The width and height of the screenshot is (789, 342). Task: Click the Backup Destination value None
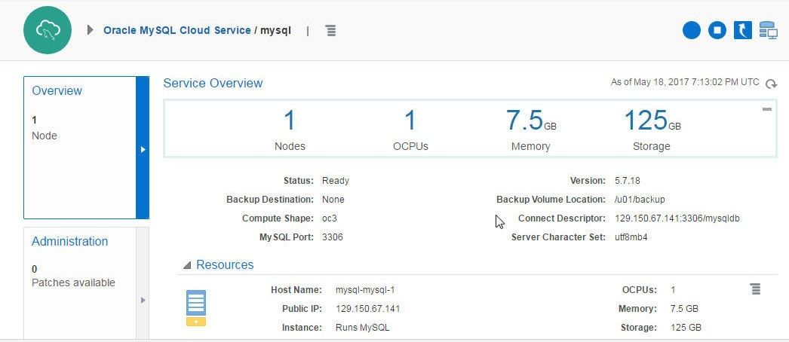333,200
